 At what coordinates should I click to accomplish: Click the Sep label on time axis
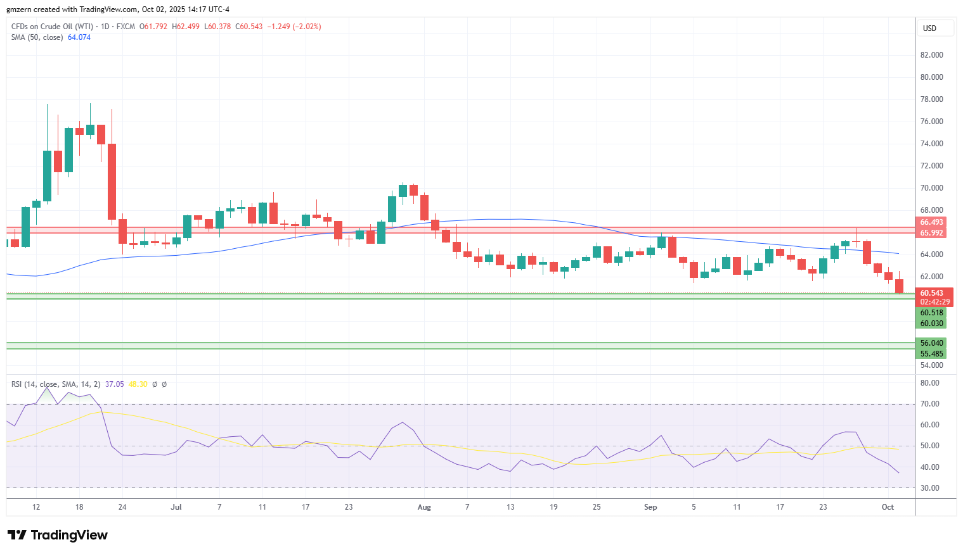[650, 507]
